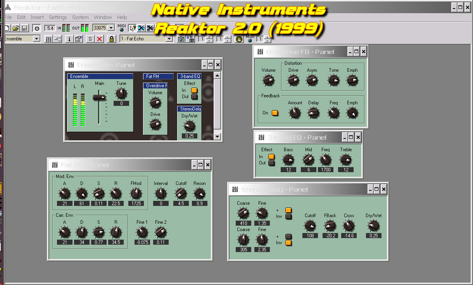Click the Tone knob in Overdrive FB panel
This screenshot has width=473, height=285.
tap(333, 80)
